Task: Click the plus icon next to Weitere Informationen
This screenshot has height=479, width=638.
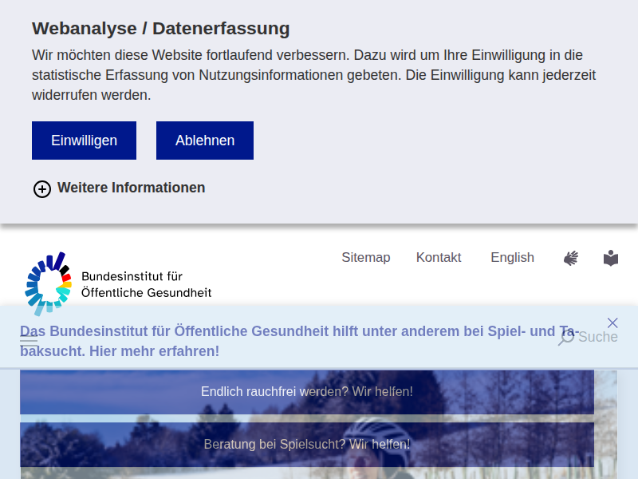Action: coord(41,188)
